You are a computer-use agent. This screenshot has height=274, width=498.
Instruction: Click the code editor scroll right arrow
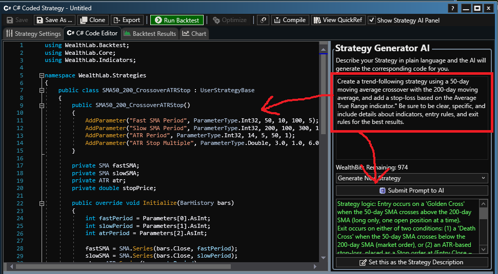tap(315, 267)
